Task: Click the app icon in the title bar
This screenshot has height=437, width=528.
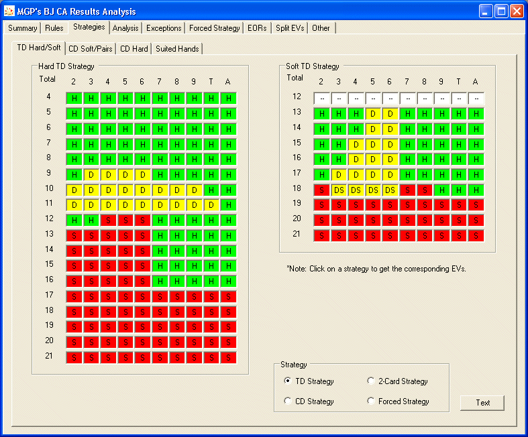Action: coord(9,11)
